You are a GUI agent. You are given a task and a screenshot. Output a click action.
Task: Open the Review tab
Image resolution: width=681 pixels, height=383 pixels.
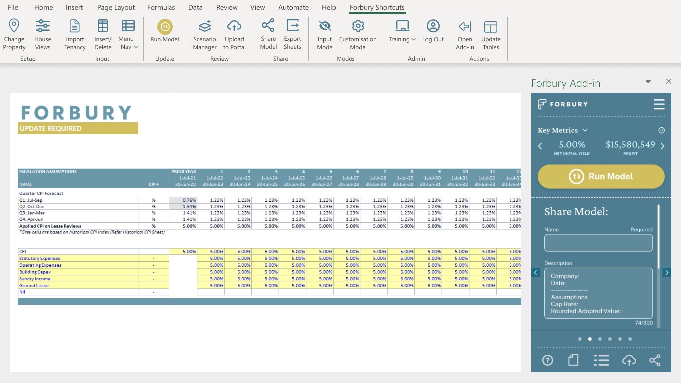pos(227,7)
